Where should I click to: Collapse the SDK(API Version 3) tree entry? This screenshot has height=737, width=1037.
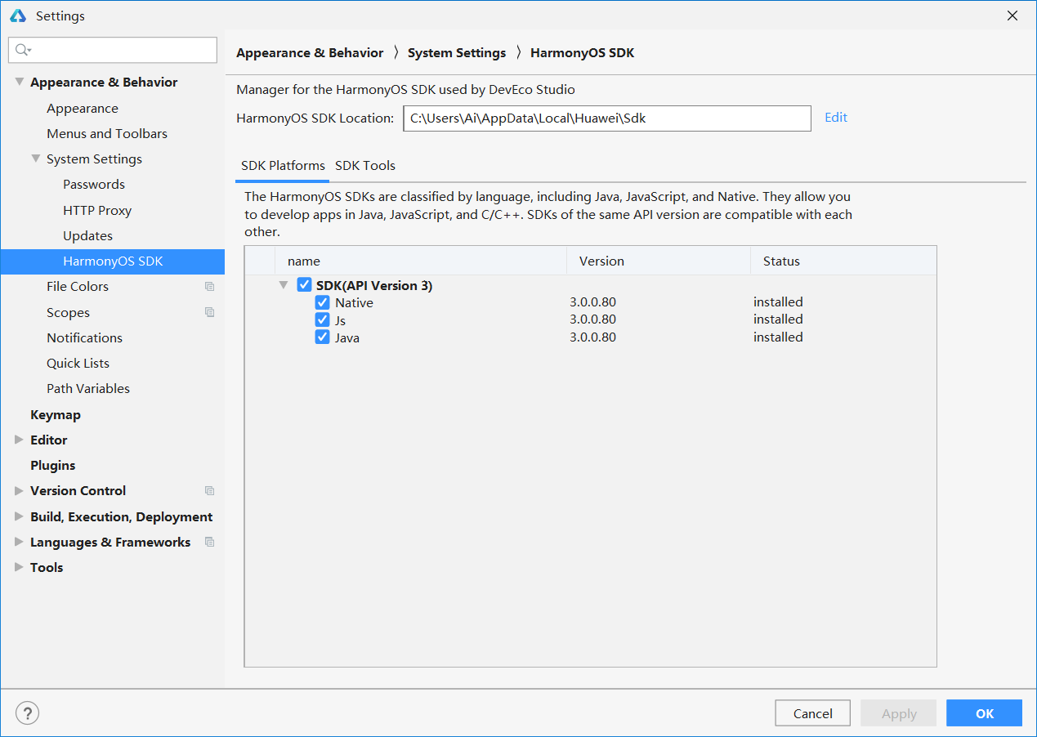284,284
